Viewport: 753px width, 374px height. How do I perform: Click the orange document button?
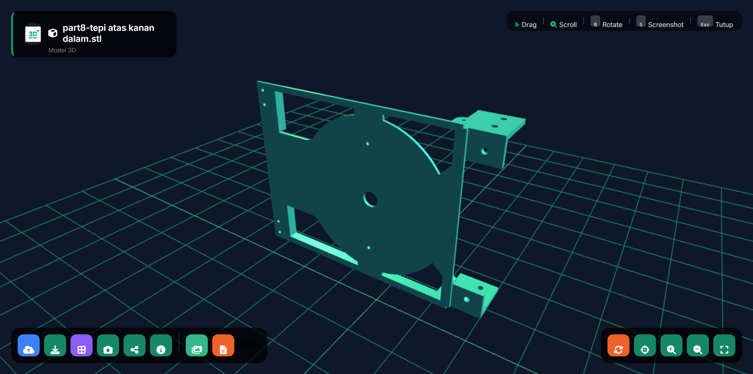tap(223, 345)
